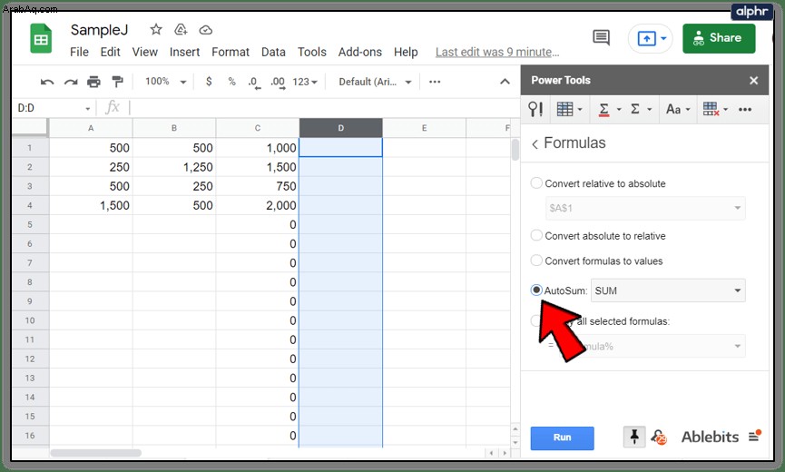The width and height of the screenshot is (785, 472).
Task: Open the comment history icon
Action: 601,37
